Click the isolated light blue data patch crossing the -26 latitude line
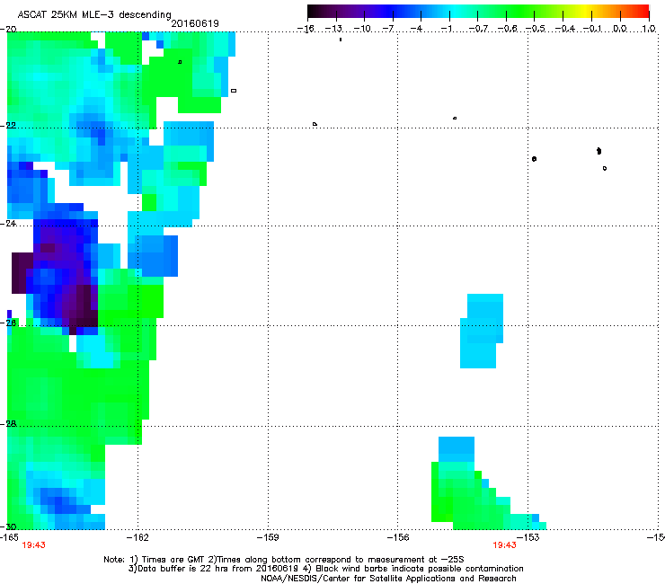Screen dimensions: 665x584 pyautogui.click(x=482, y=331)
